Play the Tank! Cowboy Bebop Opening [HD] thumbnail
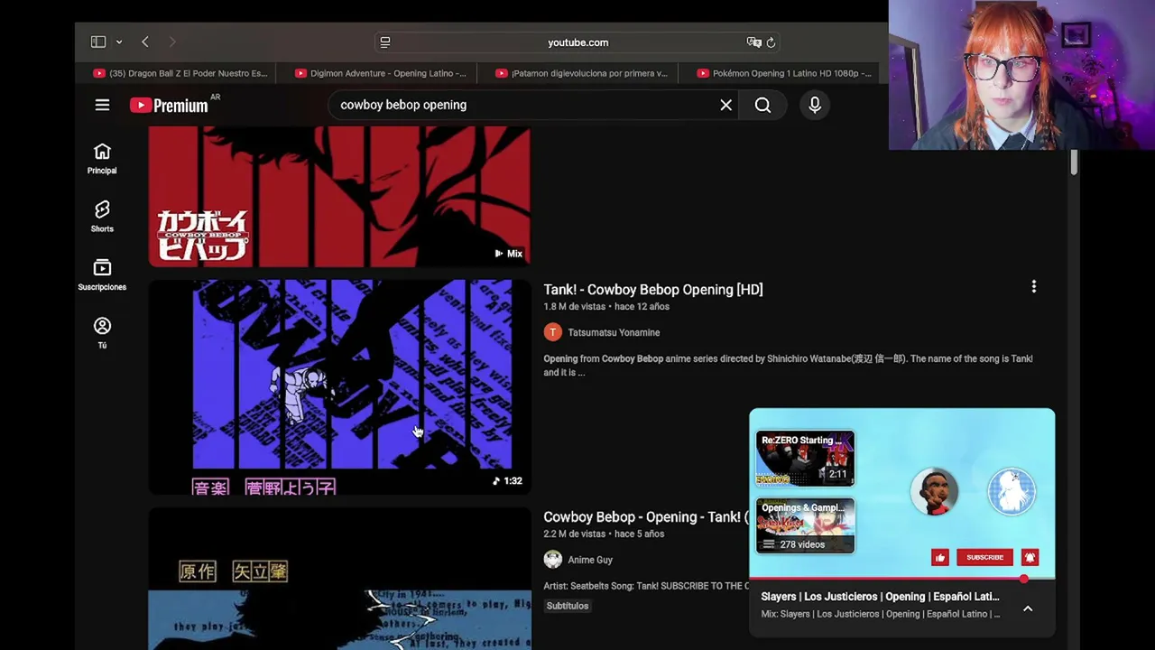1155x650 pixels. tap(339, 387)
